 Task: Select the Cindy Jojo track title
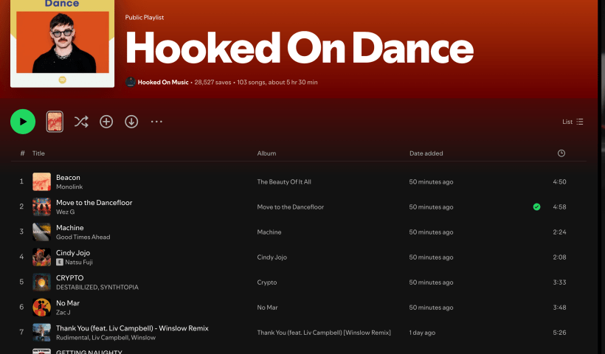click(x=72, y=253)
